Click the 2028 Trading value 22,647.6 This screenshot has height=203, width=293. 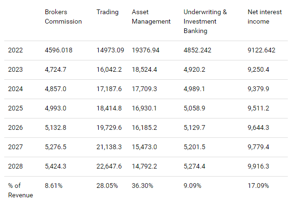pyautogui.click(x=110, y=166)
